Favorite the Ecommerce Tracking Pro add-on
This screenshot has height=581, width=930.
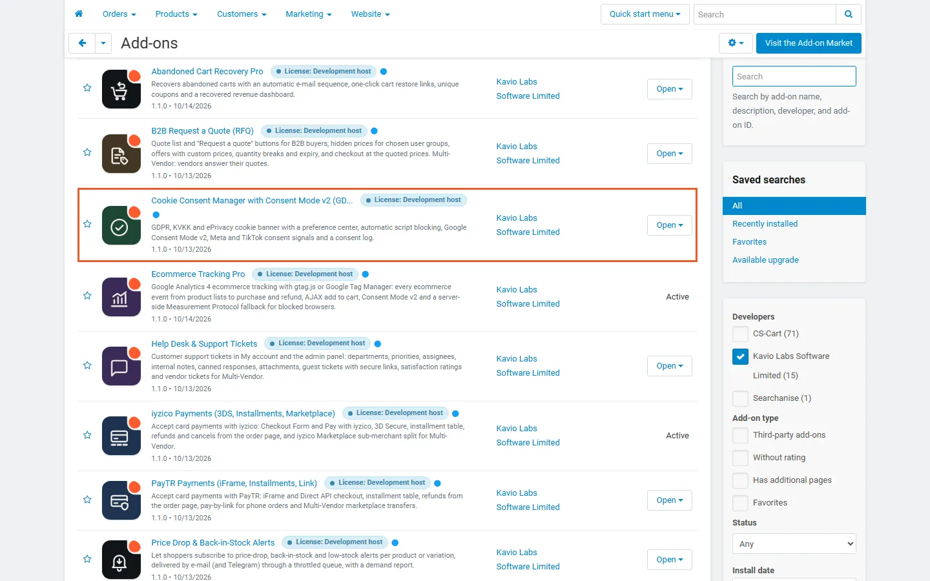click(87, 296)
